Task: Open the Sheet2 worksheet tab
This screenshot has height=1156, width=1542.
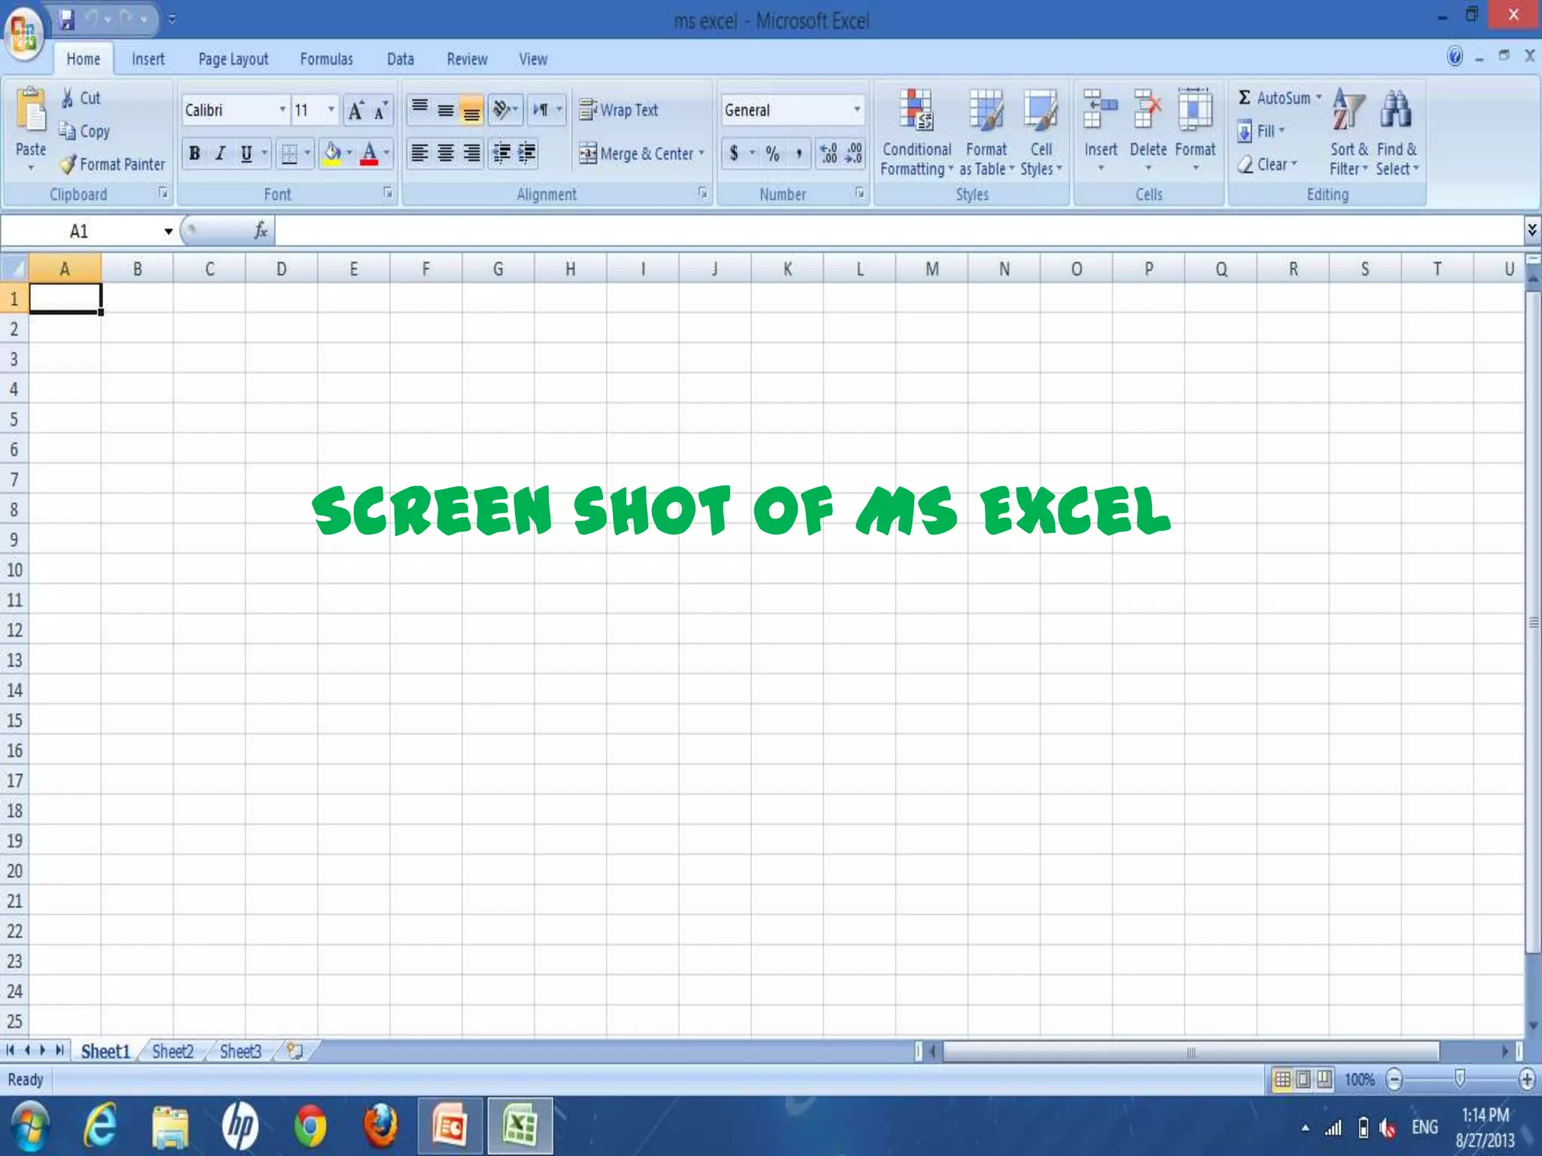Action: click(x=172, y=1051)
